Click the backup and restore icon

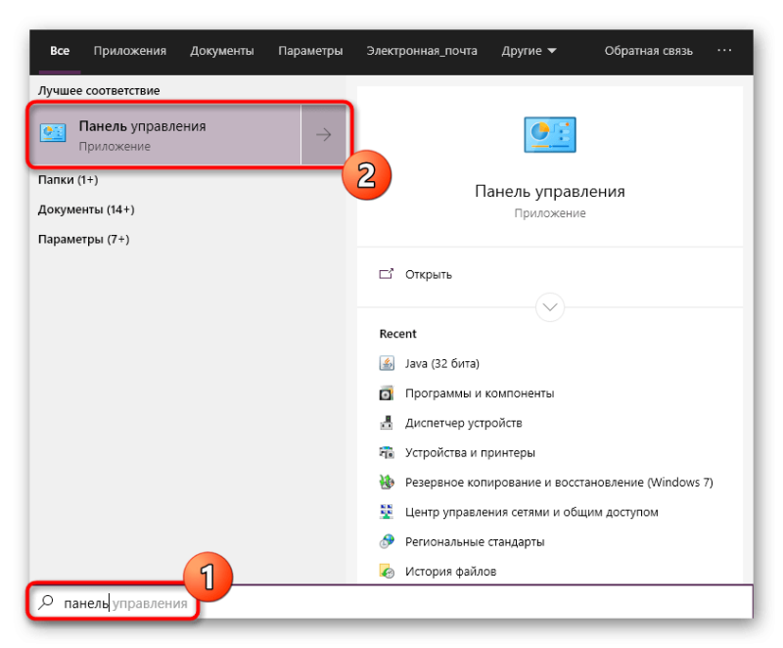pos(387,482)
